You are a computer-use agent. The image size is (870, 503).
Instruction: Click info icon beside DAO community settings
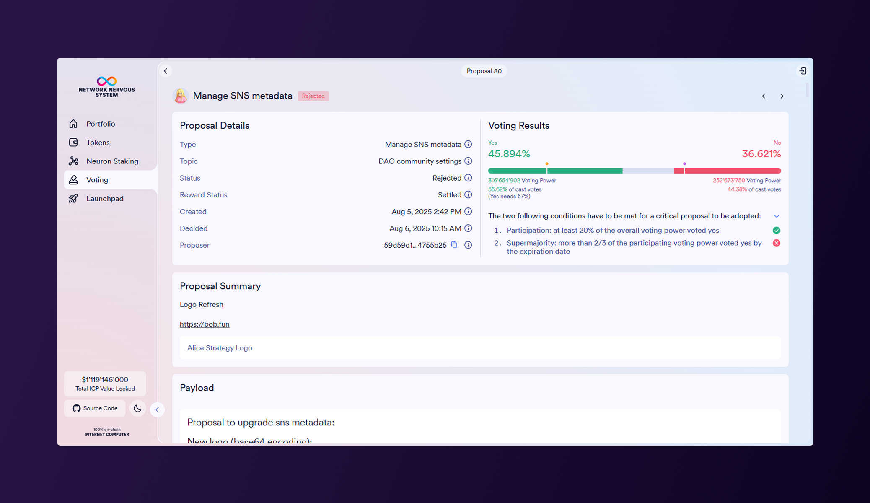click(468, 161)
